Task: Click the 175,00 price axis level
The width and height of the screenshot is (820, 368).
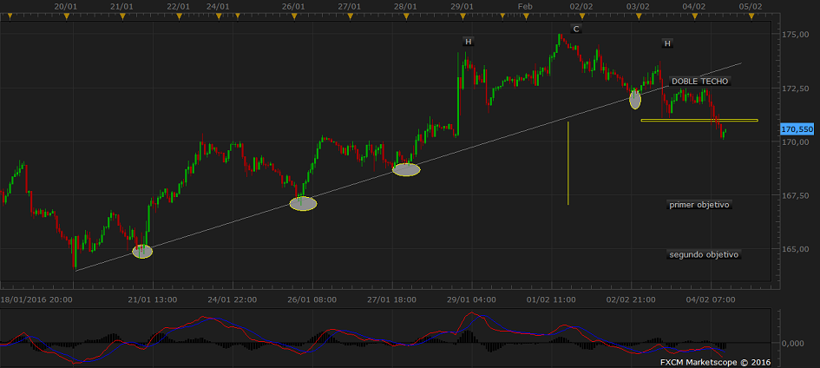Action: [796, 35]
